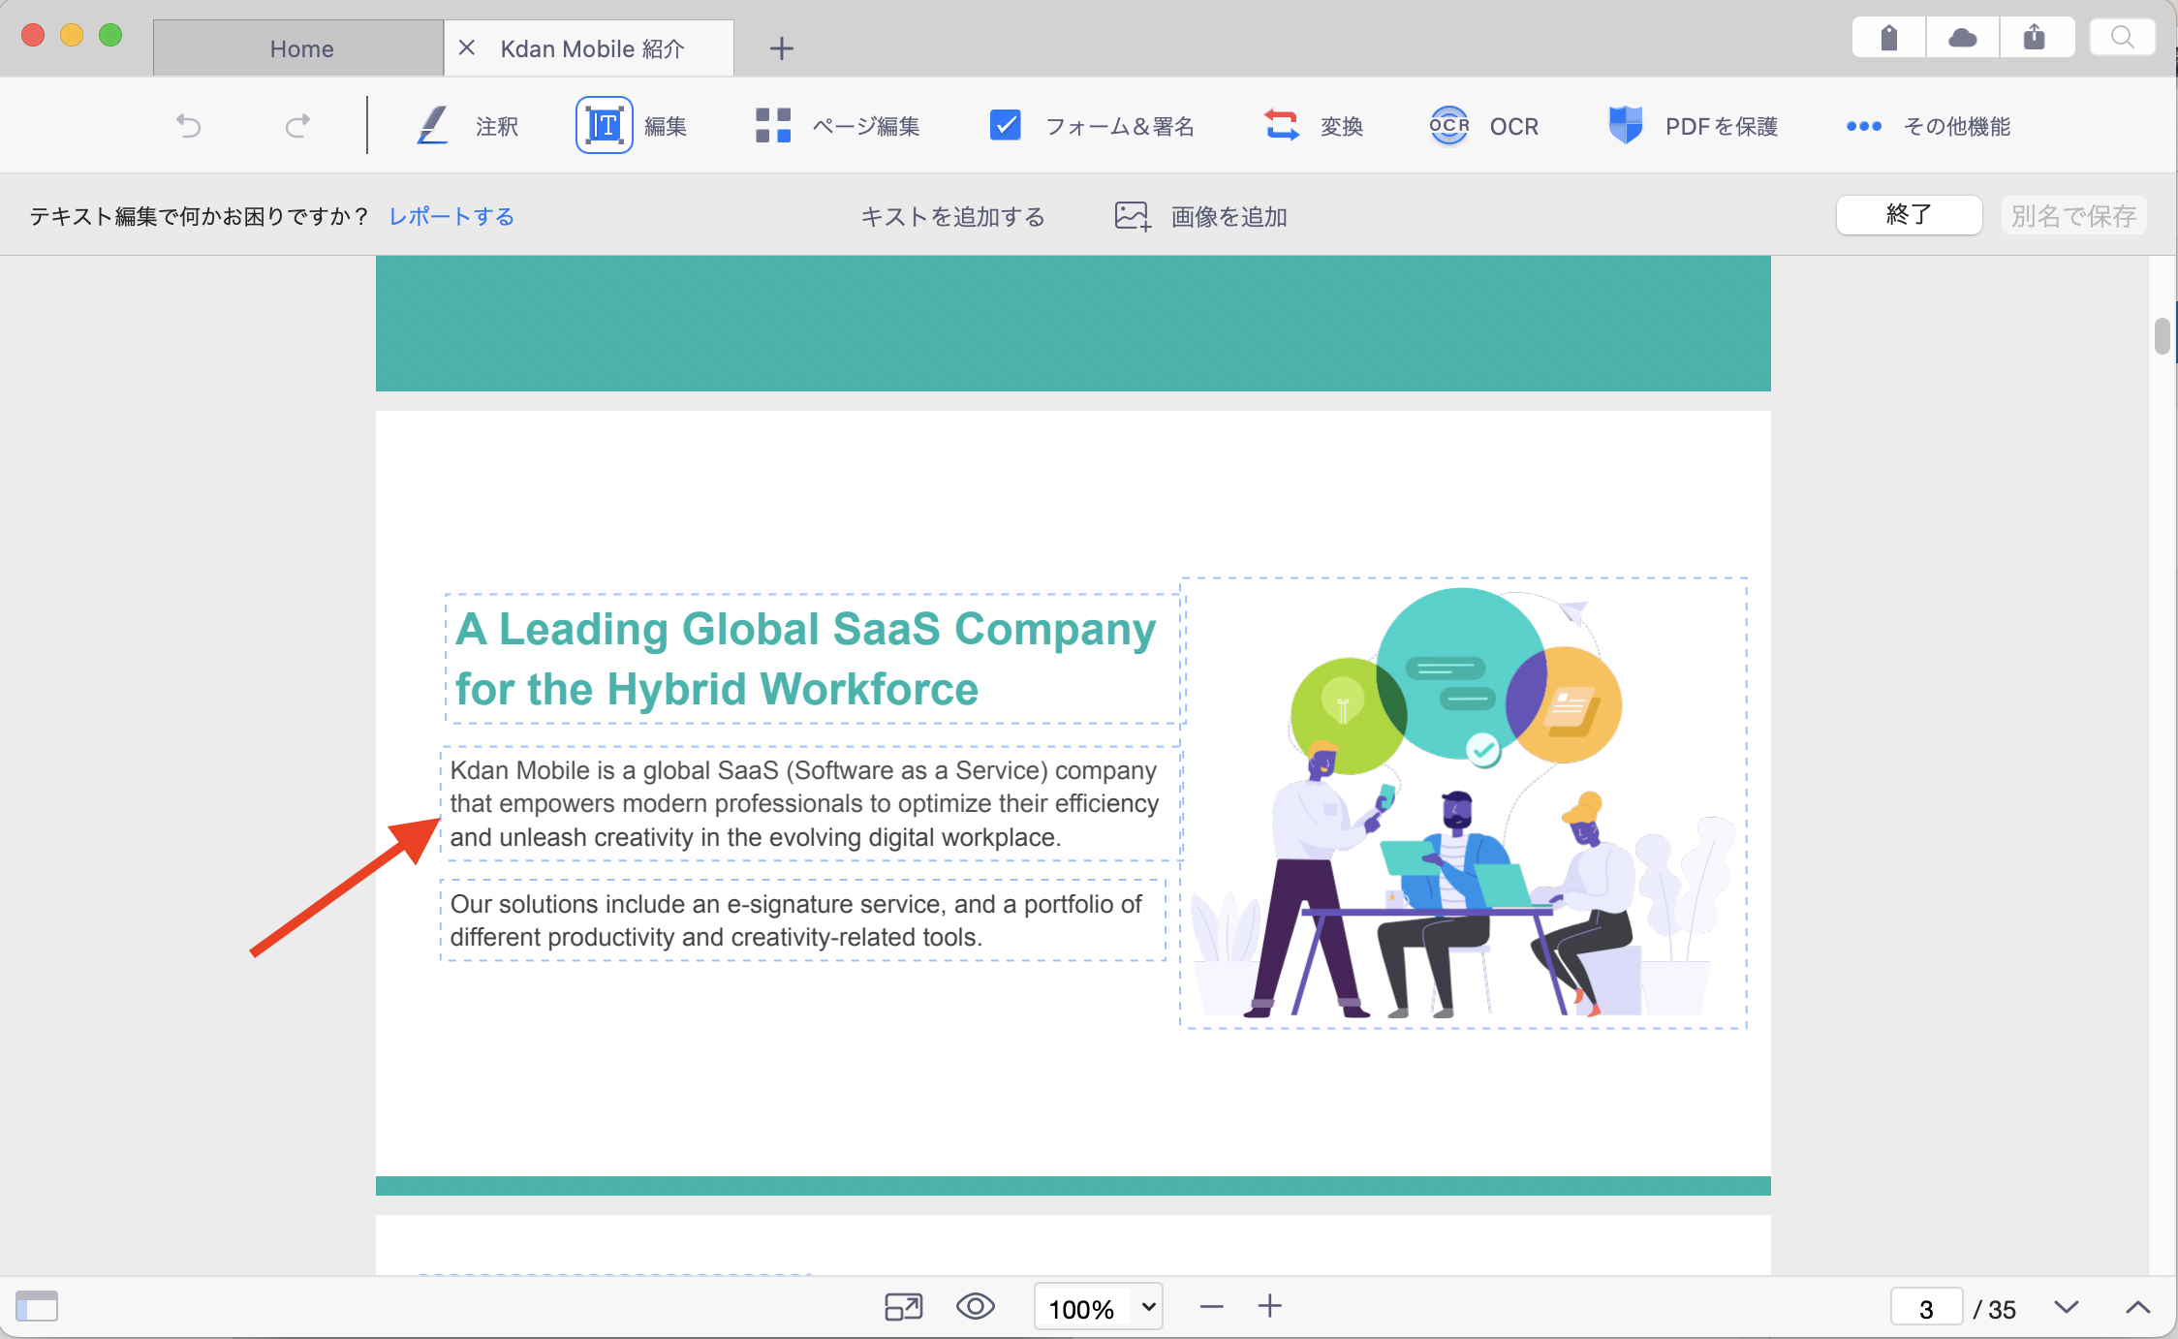Image resolution: width=2178 pixels, height=1339 pixels.
Task: Close the Kdan Mobile 紹介 tab
Action: [467, 47]
